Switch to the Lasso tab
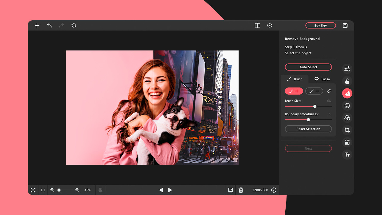Image resolution: width=382 pixels, height=215 pixels. [x=322, y=79]
